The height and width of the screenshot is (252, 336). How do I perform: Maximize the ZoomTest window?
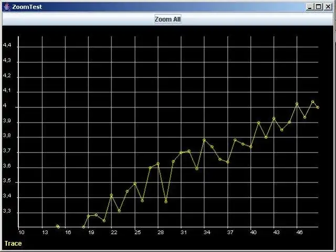tap(319, 7)
